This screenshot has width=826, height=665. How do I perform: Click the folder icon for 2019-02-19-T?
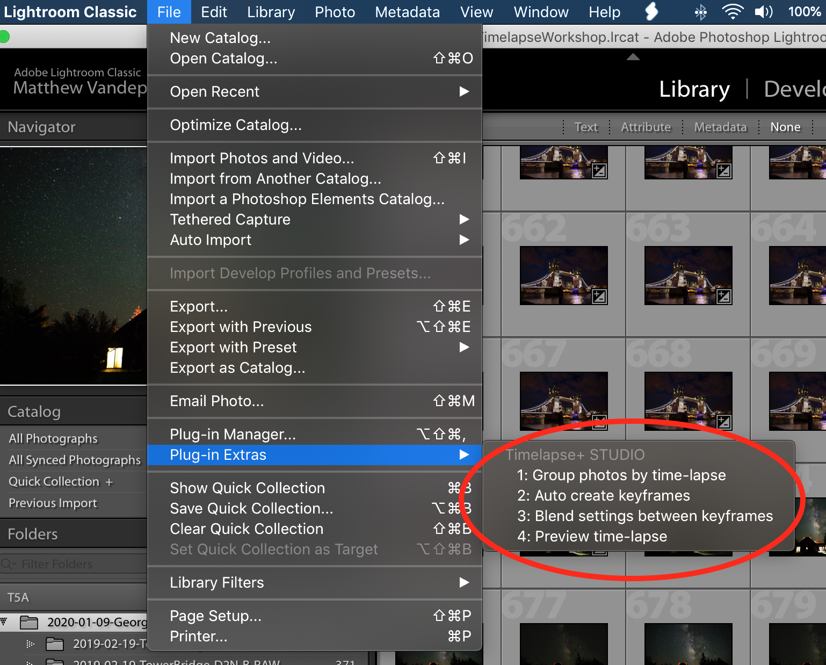[55, 644]
